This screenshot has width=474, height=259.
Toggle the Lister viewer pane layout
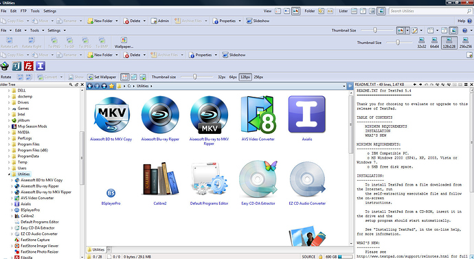tap(381, 11)
